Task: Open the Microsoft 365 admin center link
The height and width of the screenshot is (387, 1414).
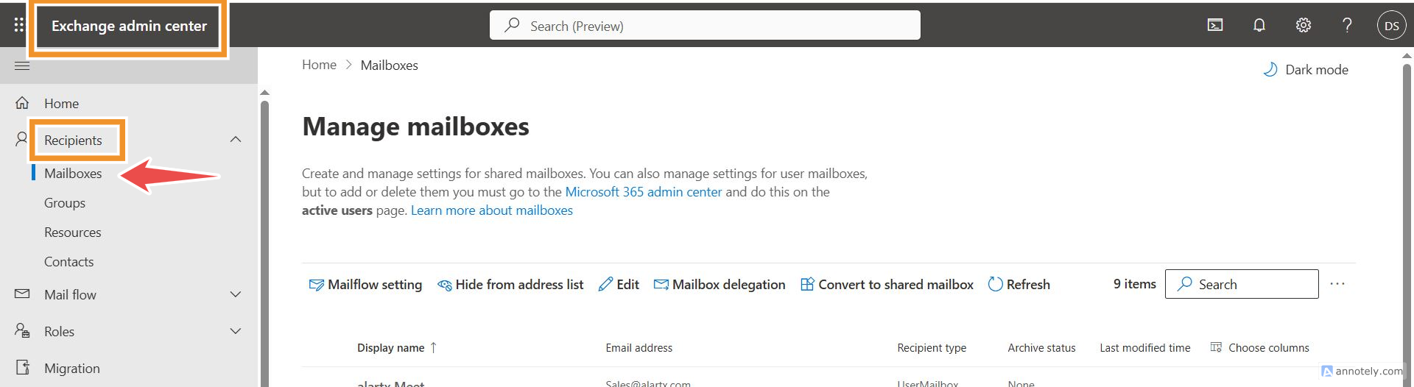Action: coord(643,192)
